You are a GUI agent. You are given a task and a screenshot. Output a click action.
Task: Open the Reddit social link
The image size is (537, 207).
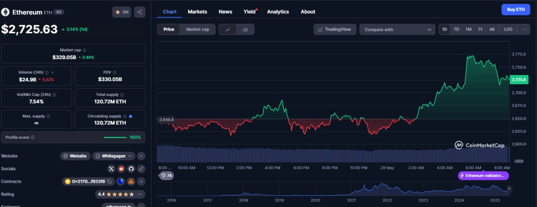coord(121,169)
